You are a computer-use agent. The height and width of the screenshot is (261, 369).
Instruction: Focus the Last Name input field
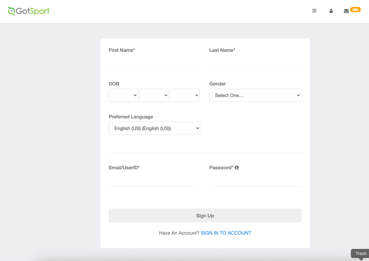[256, 63]
